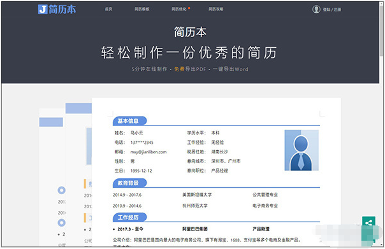Click the date range 2014.9 - 2017.6
The image size is (385, 249).
pos(127,195)
